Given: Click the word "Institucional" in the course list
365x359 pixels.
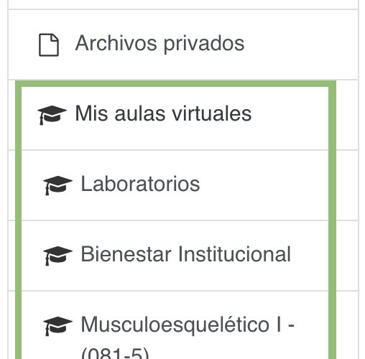Looking at the screenshot, I should point(234,254).
